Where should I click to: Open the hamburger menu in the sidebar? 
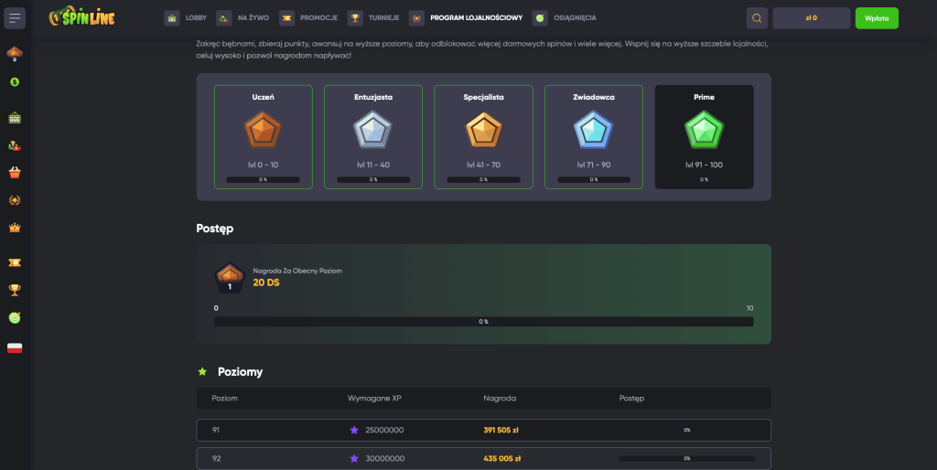(x=15, y=17)
